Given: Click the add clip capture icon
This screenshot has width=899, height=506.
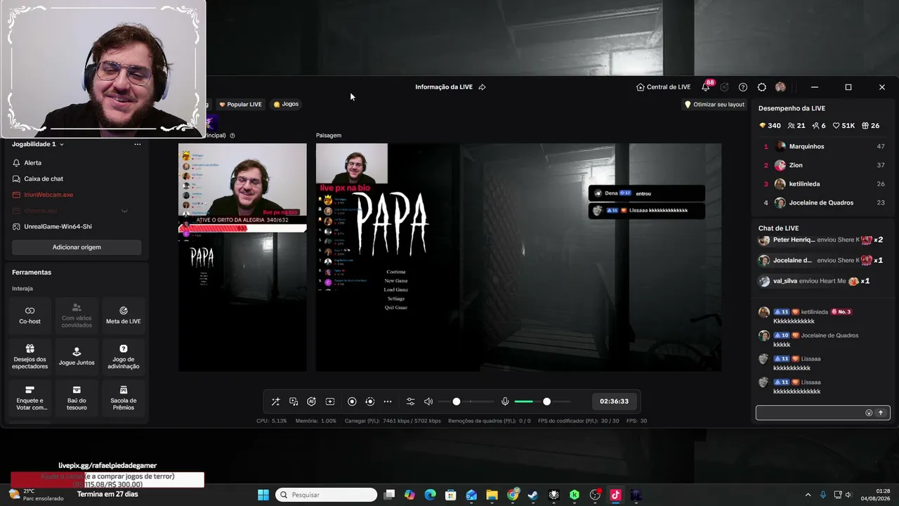Looking at the screenshot, I should click(330, 401).
